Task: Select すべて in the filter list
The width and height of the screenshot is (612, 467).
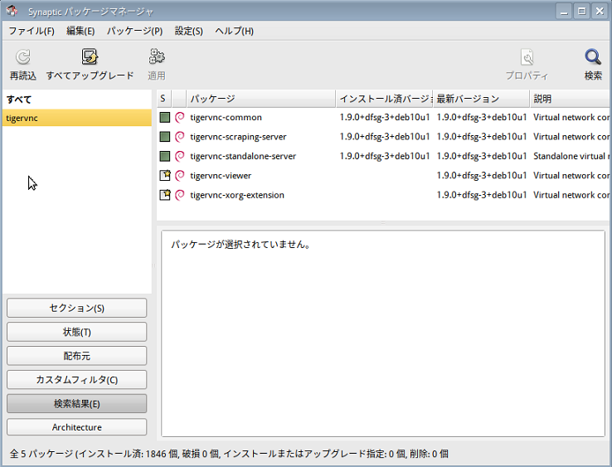Action: [77, 100]
